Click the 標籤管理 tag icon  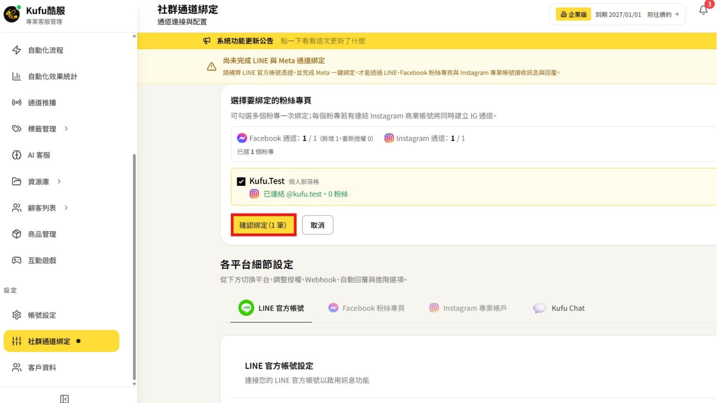[16, 128]
